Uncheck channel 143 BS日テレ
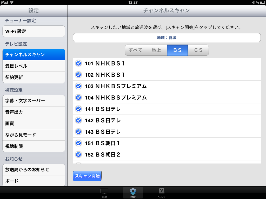This screenshot has height=199, width=266. (x=78, y=132)
